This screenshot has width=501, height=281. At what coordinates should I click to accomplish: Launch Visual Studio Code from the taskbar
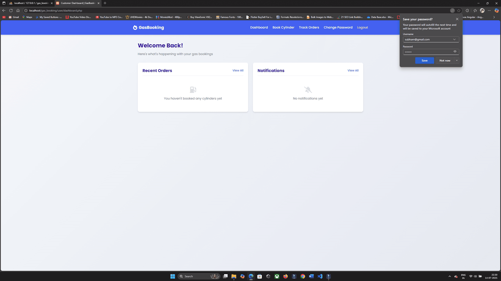(320, 276)
